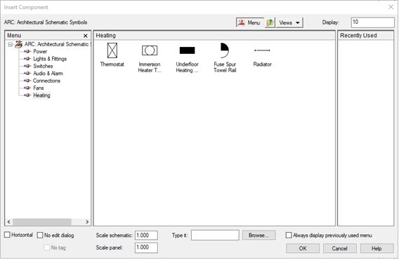Click the OK button

click(x=303, y=248)
